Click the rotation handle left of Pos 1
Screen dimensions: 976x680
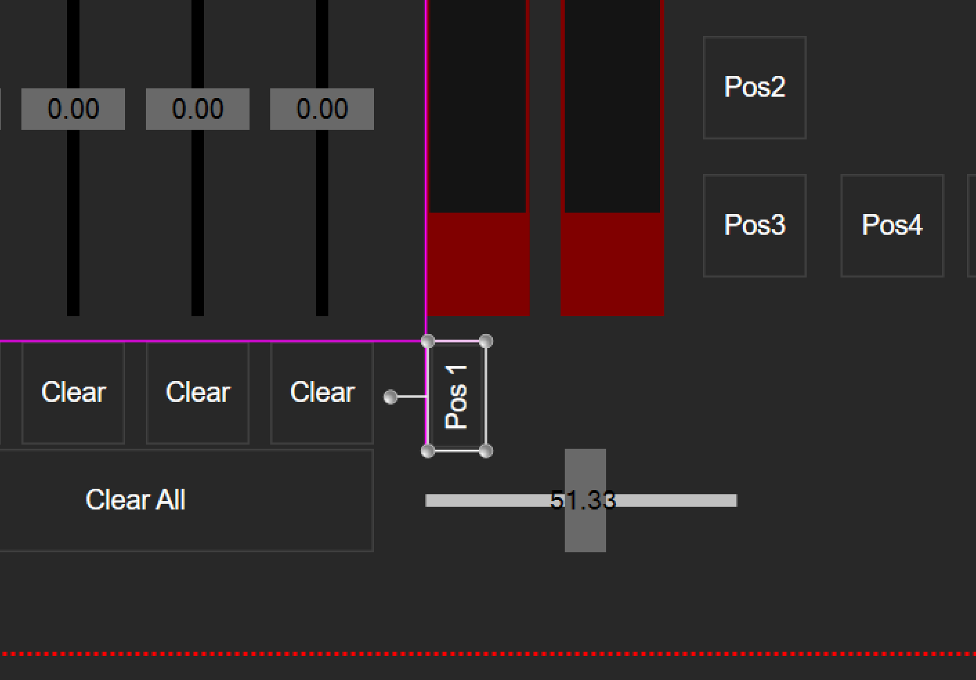click(x=391, y=397)
